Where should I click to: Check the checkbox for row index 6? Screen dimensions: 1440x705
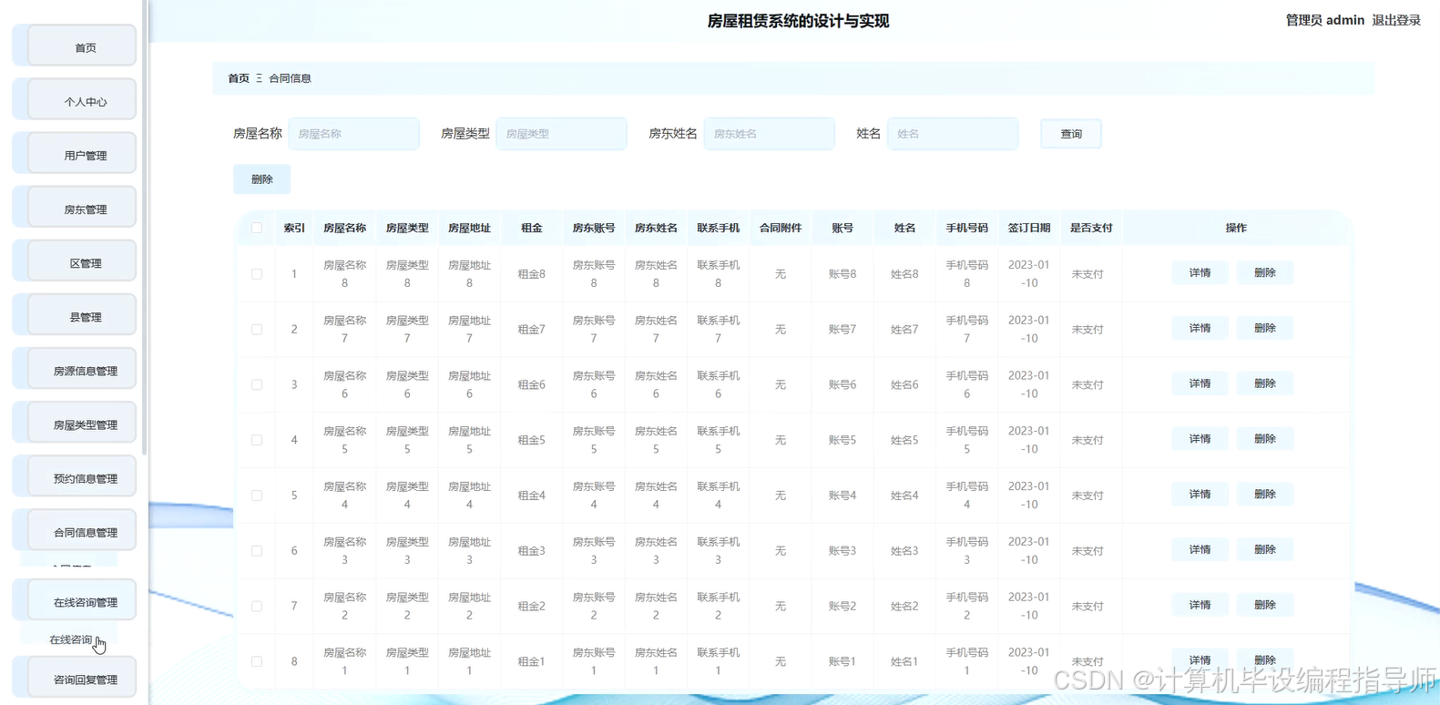(257, 551)
